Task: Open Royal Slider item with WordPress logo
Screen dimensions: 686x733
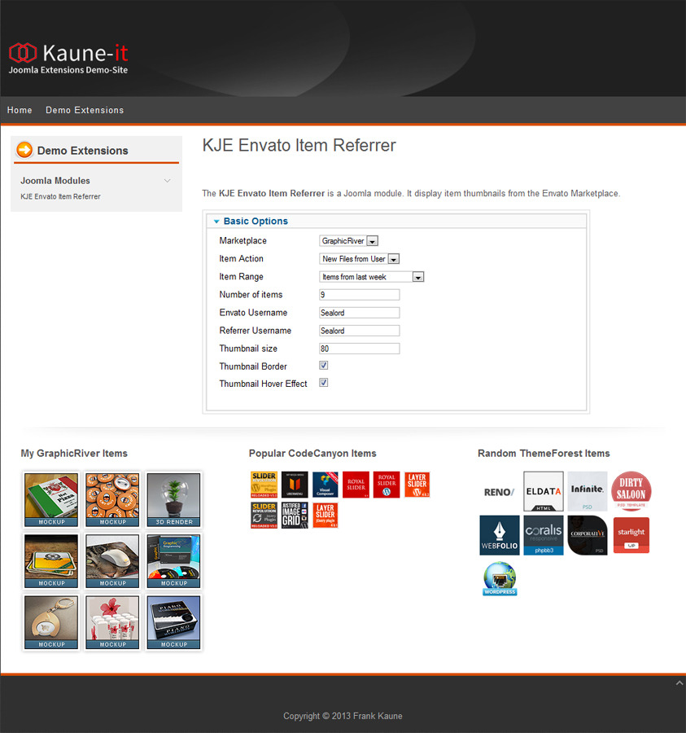Action: click(x=387, y=485)
